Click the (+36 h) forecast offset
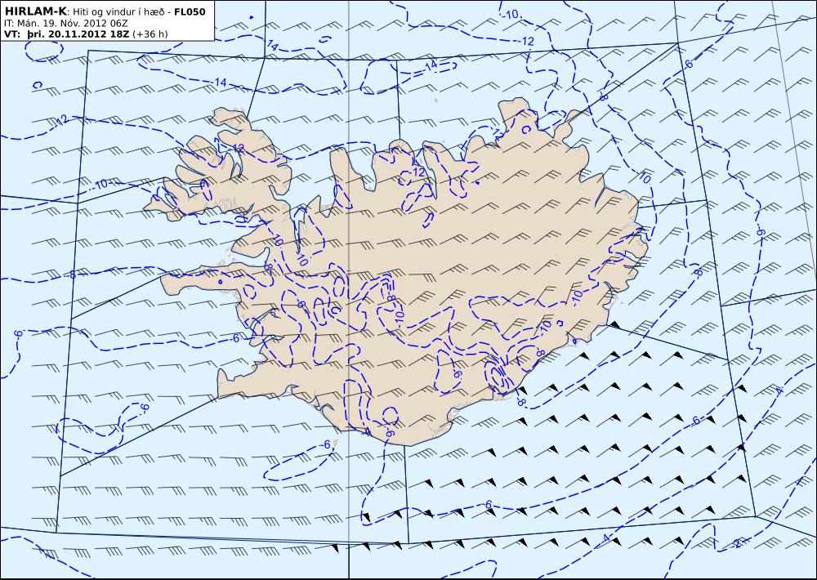 tap(150, 34)
